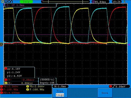Click the green Trig status indicator
Image resolution: width=131 pixels, height=98 pixels.
26,2
